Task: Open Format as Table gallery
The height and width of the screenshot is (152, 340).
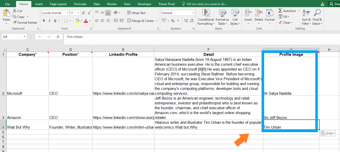Action: click(222, 17)
